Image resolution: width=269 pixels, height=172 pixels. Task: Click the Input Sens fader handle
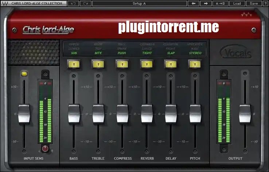[24, 114]
